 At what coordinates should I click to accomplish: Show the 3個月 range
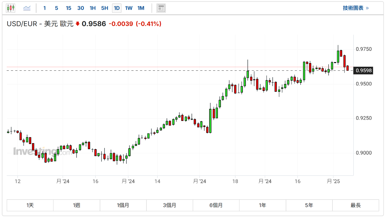tap(170, 205)
